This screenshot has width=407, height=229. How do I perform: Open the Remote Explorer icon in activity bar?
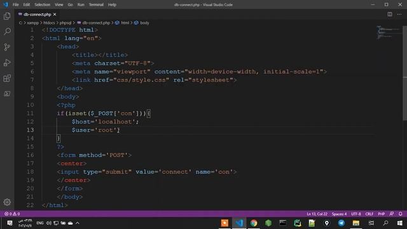pyautogui.click(x=7, y=94)
